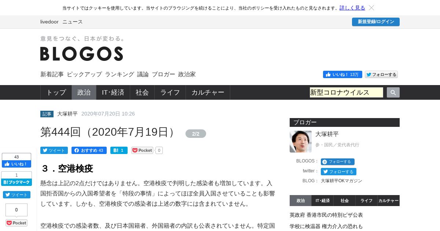This screenshot has width=440, height=231.
Task: Open the 大塚耕平OKマガジン blog link
Action: (x=341, y=181)
